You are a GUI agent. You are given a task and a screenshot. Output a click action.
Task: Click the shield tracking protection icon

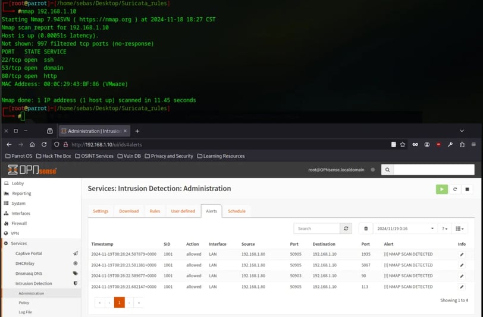click(57, 144)
